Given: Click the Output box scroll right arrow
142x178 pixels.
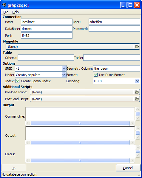Looking at the screenshot, I should [x=132, y=142].
